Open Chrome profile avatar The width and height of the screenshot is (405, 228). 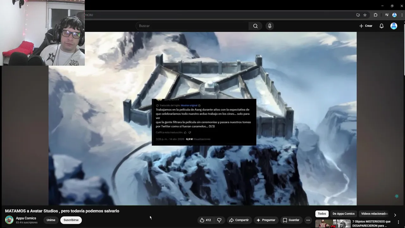(395, 15)
